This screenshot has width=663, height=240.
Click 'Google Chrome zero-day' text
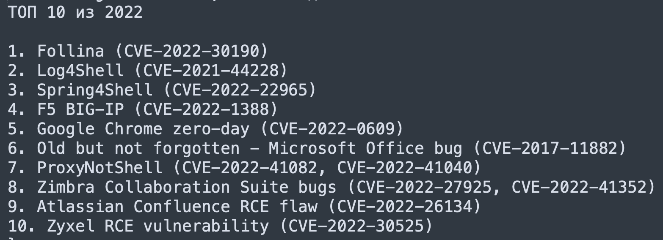143,129
